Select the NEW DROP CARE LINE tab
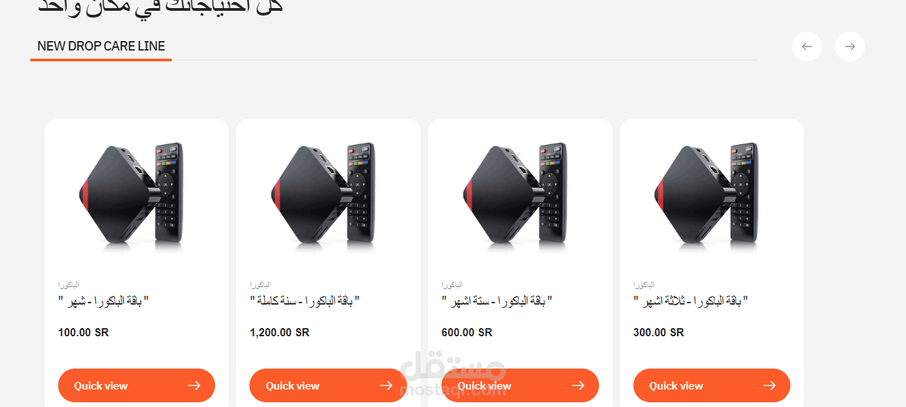The width and height of the screenshot is (906, 407). [x=101, y=46]
